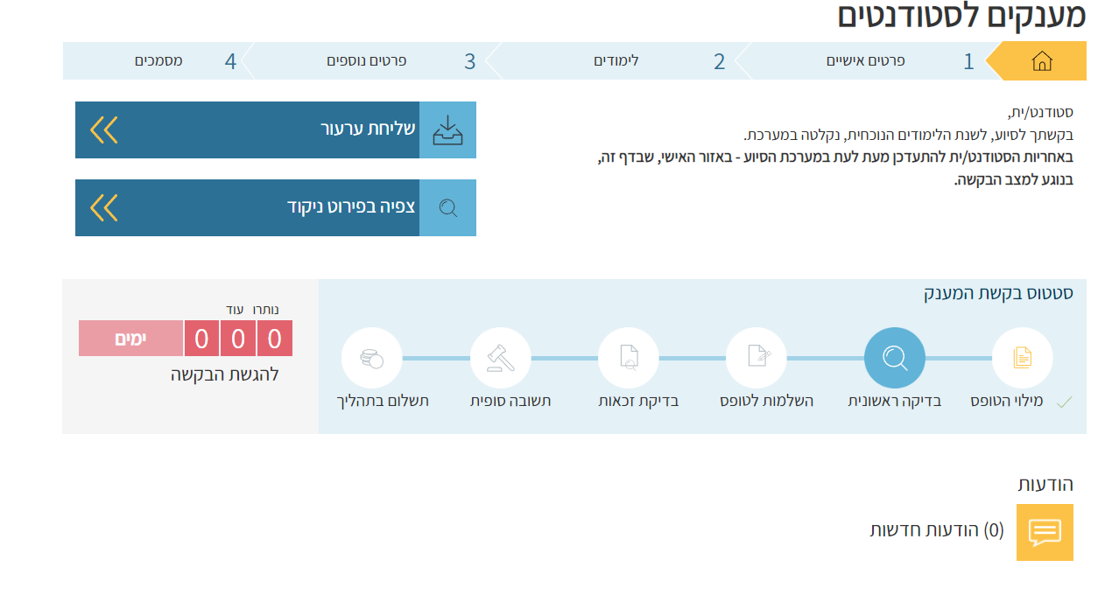Open step 3 פרטים נוספים tab
The image size is (1105, 609).
tap(368, 61)
